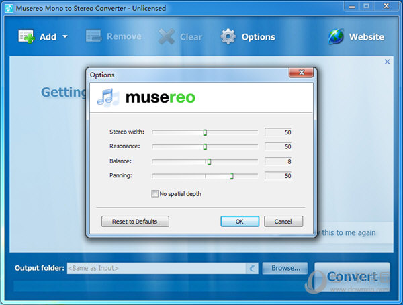Click the Resonance label

point(125,146)
